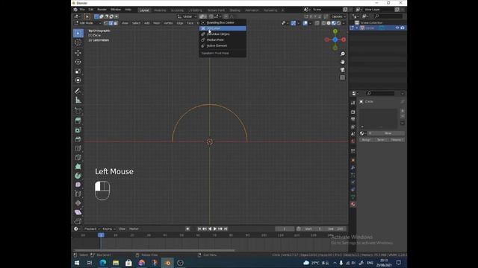Select the Cursor tool in the toolbar
The width and height of the screenshot is (478, 268).
78,42
